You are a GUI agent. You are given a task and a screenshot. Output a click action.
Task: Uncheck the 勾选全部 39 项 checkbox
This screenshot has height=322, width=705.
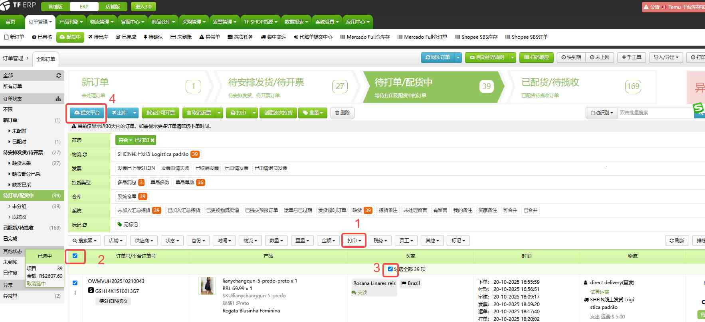tap(390, 269)
